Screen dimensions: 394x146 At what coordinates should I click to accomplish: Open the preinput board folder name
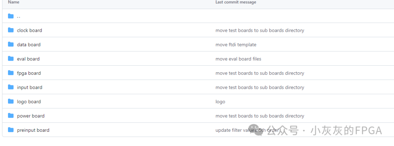[33, 130]
